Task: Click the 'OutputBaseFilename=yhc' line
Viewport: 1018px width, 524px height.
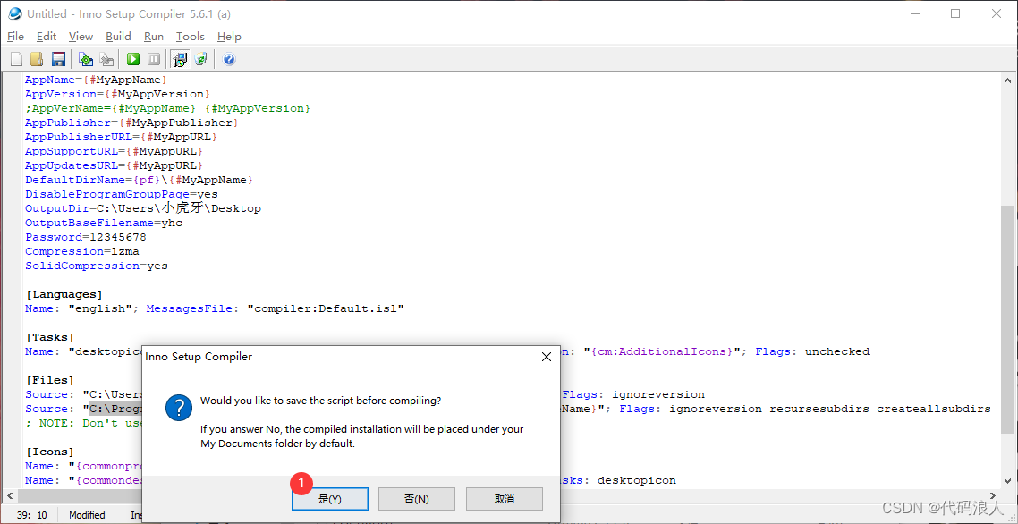Action: 104,223
